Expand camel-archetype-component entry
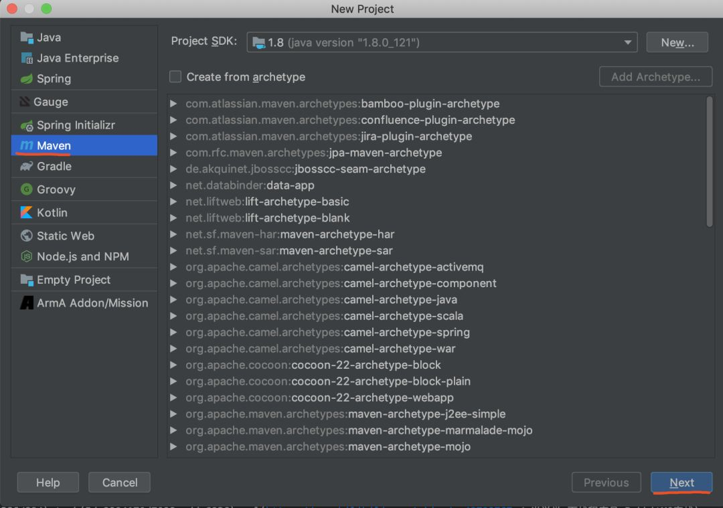 173,284
